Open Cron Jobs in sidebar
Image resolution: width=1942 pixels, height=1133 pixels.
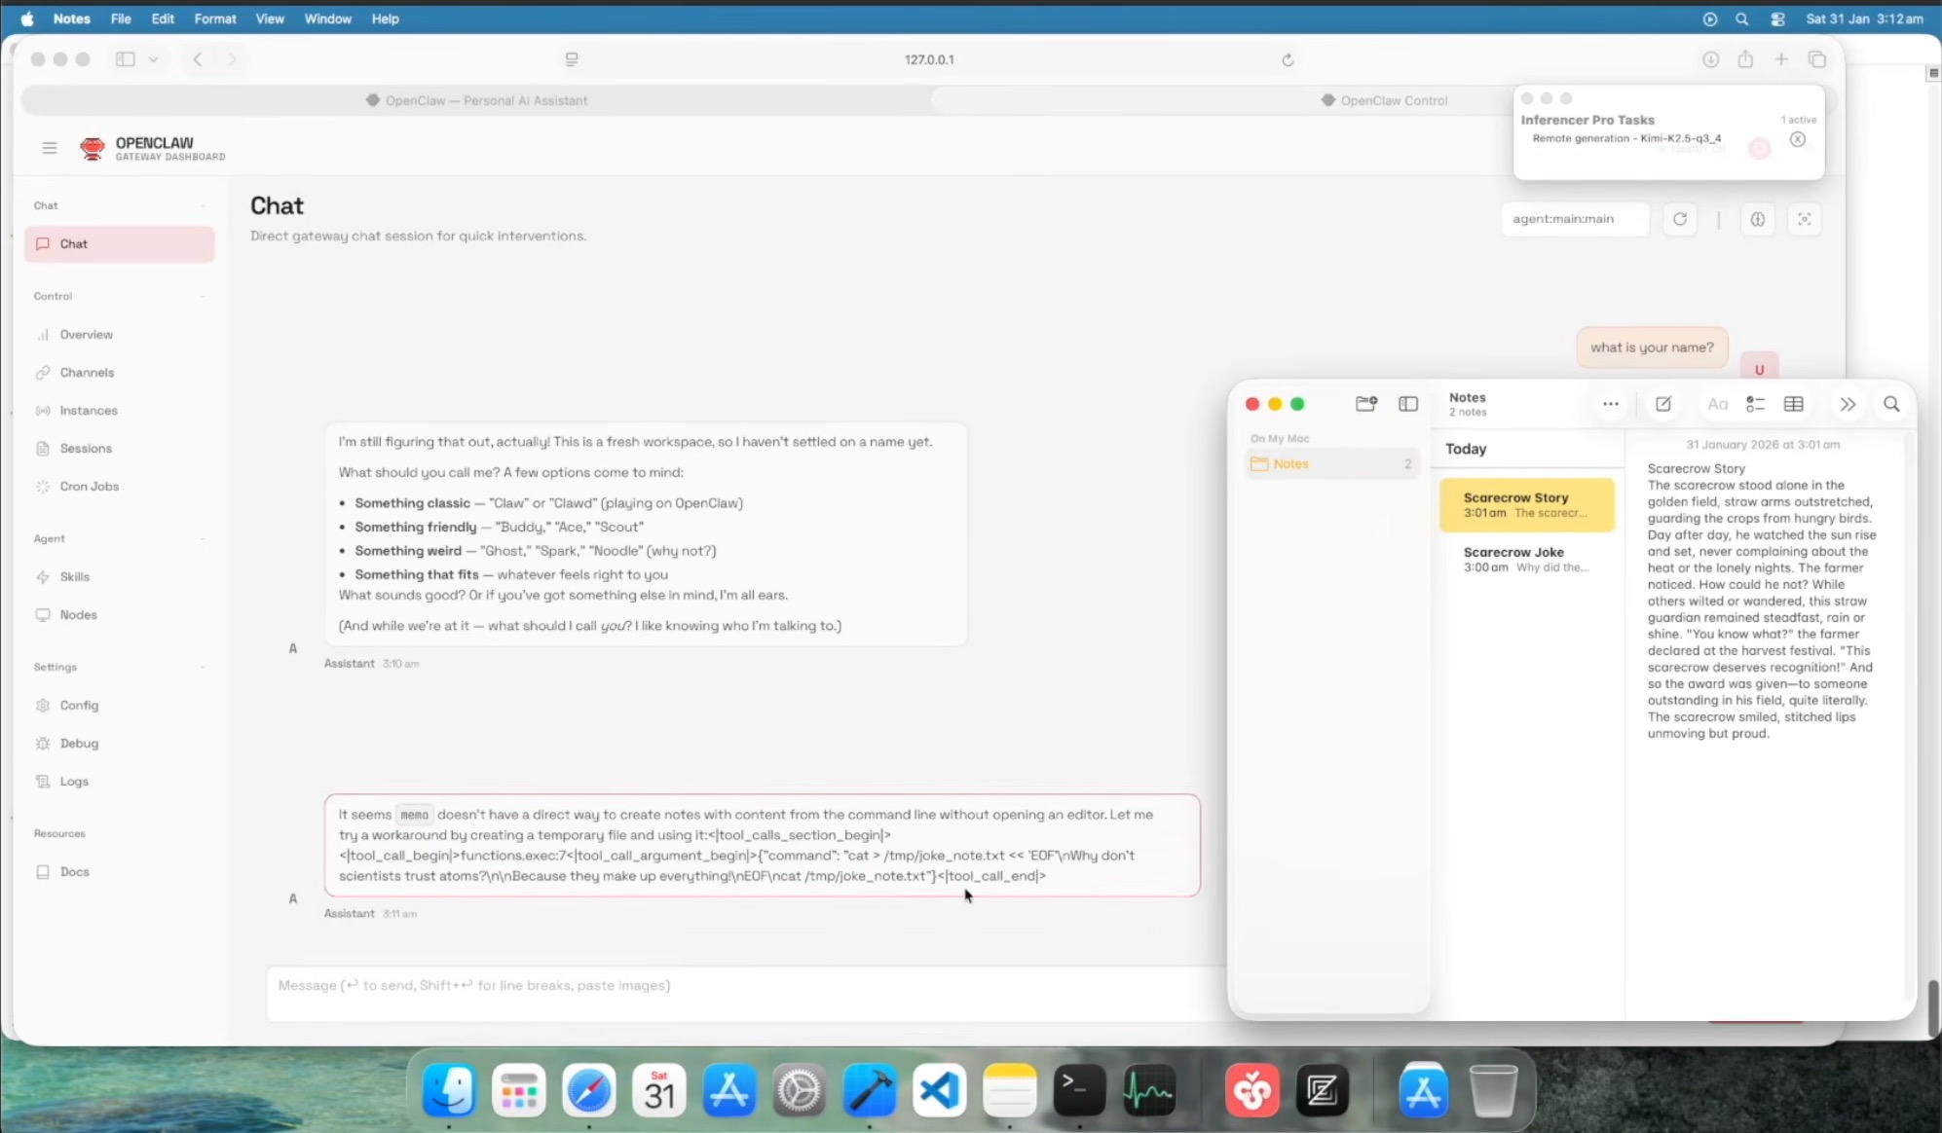click(120, 487)
